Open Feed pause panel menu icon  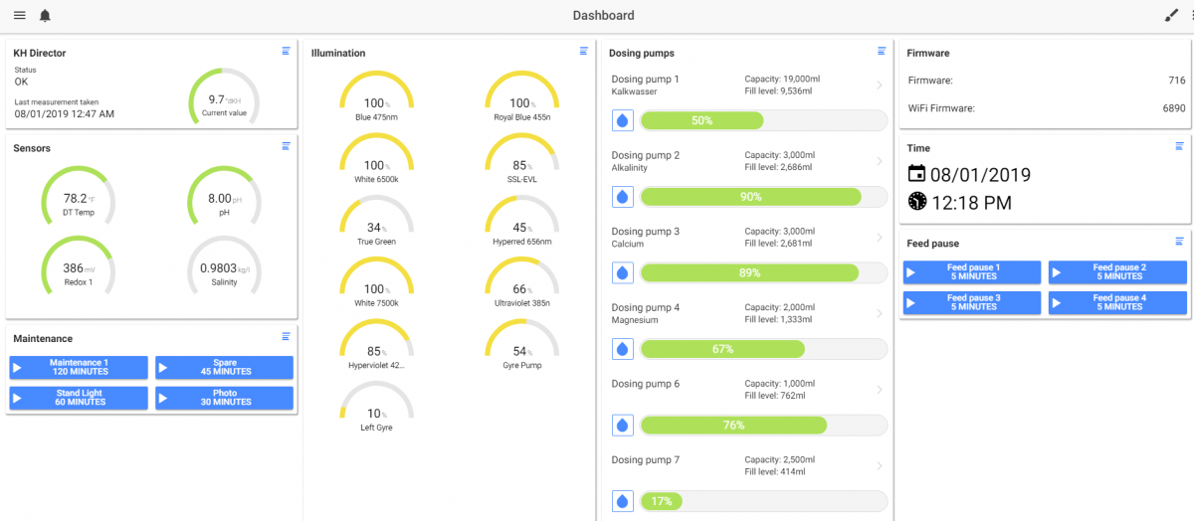click(x=1179, y=241)
